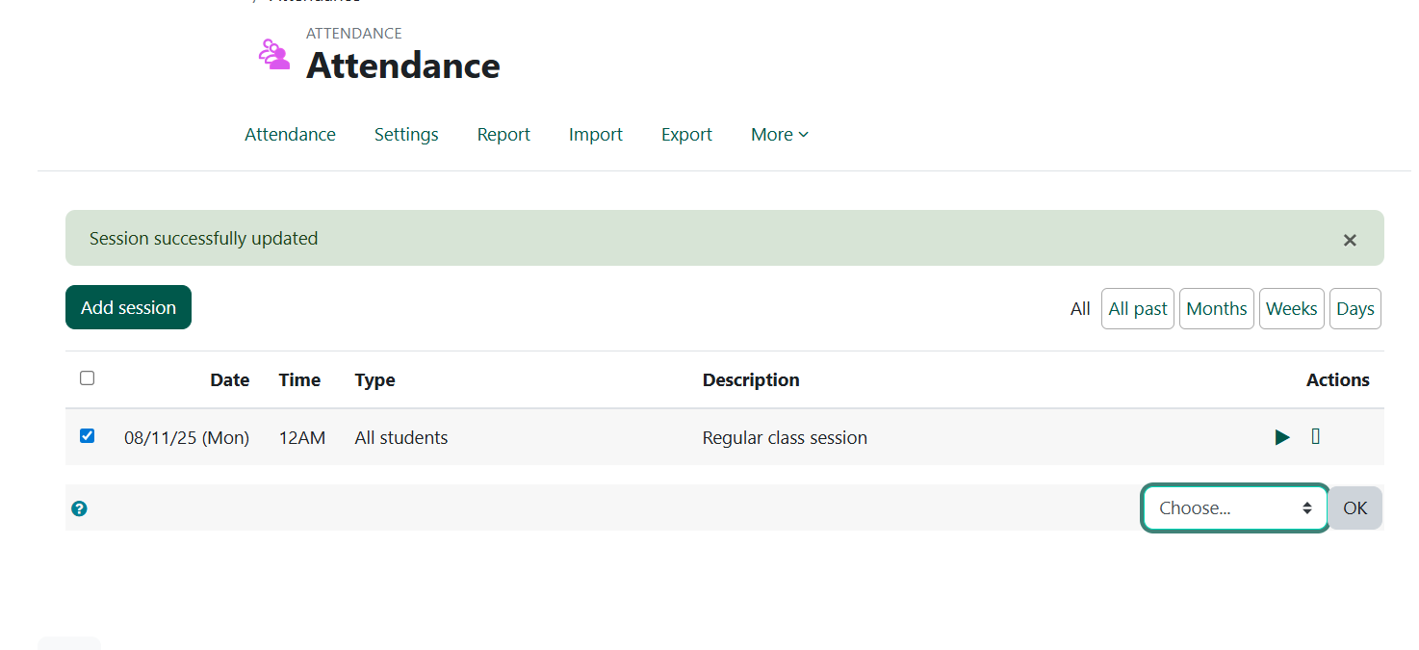Click the rectangle icon beside the play arrow
This screenshot has width=1419, height=650.
click(1316, 437)
